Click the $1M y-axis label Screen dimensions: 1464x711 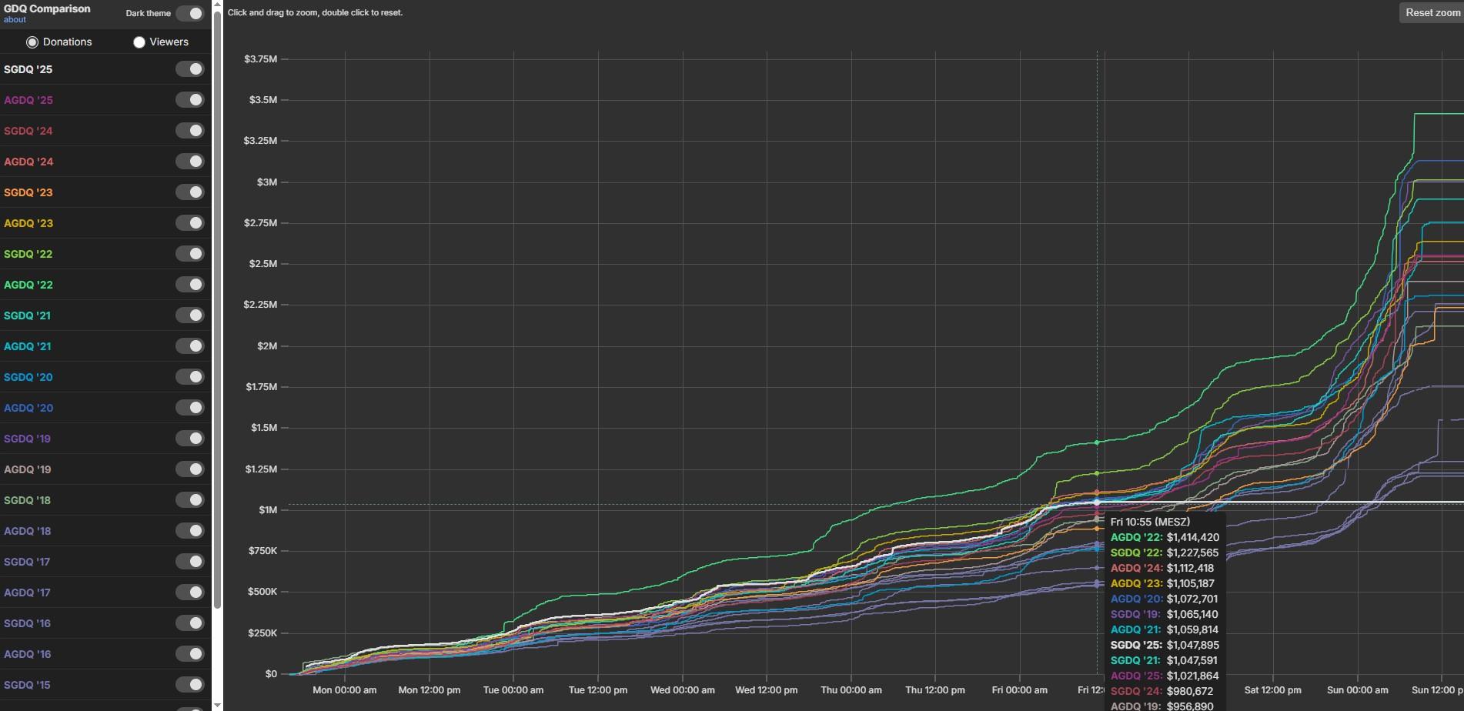[x=268, y=510]
